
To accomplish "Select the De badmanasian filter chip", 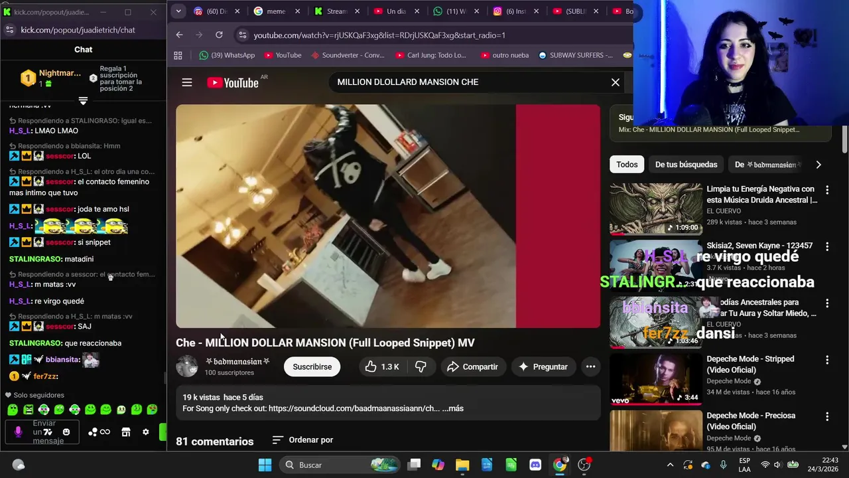I will point(765,165).
